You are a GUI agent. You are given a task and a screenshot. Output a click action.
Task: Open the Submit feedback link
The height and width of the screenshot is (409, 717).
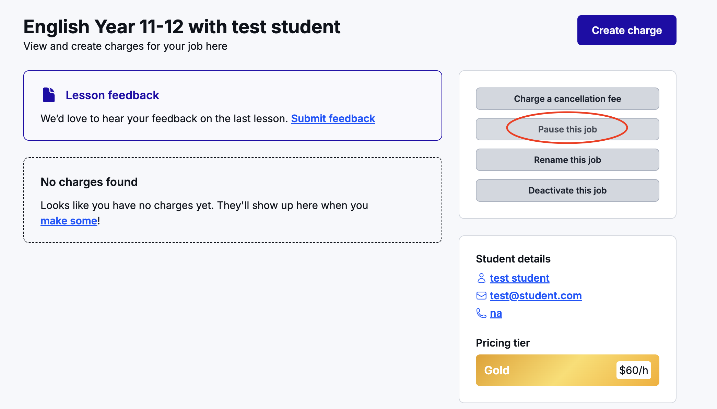333,119
